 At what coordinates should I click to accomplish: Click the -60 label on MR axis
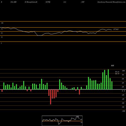pyautogui.click(x=123, y=103)
